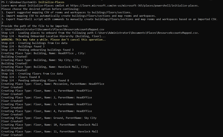This screenshot has height=137, width=223.
Task: Click the entered ResourceAccountsMapped.csv path line
Action: pyautogui.click(x=53, y=29)
